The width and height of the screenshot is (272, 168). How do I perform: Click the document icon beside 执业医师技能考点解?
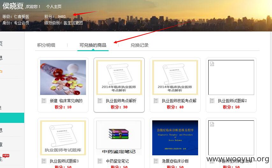click(156, 101)
